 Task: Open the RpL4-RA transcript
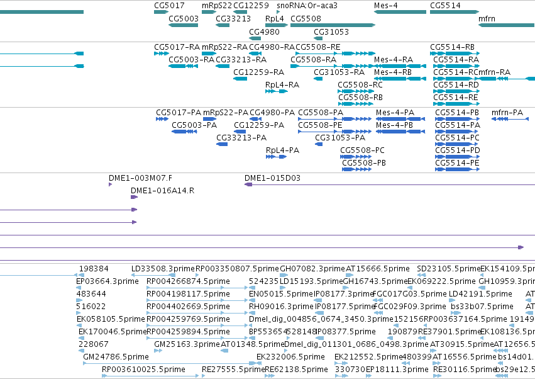[x=277, y=91]
